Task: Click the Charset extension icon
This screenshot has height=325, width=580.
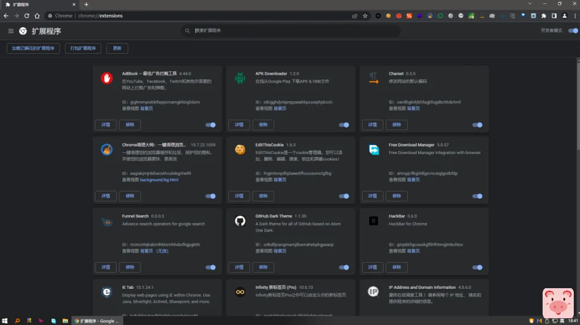Action: [374, 78]
